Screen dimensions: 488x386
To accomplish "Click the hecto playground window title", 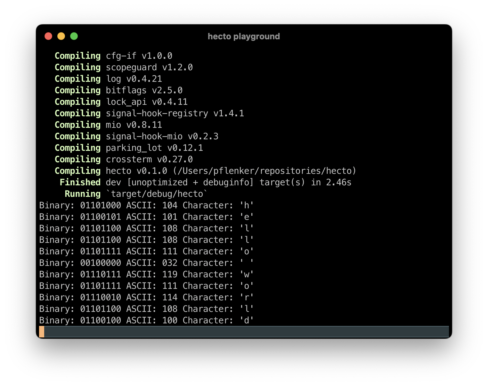I will (x=244, y=36).
